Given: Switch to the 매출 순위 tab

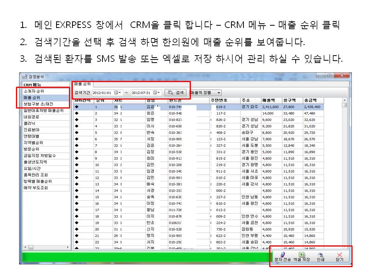Looking at the screenshot, I should coord(82,84).
